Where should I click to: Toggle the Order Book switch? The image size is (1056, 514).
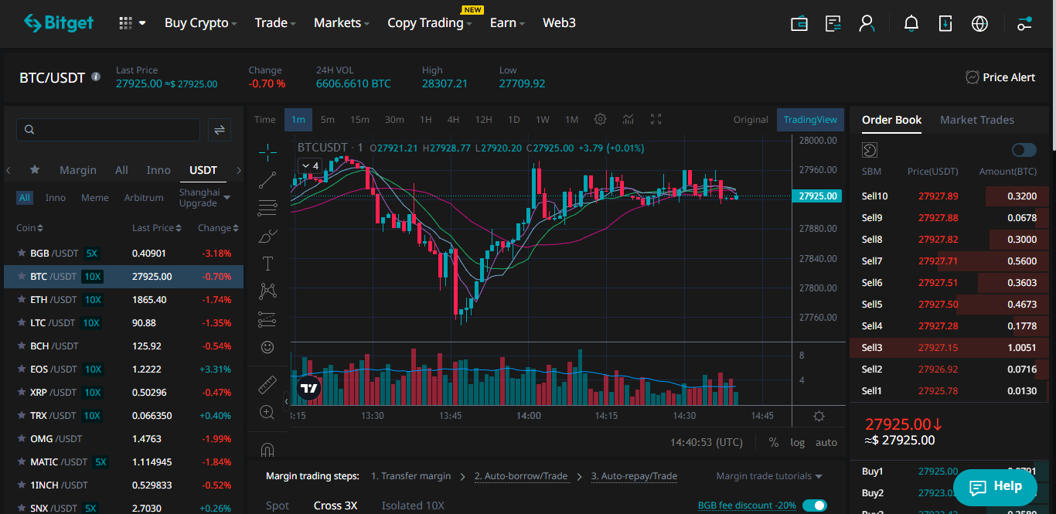click(x=1024, y=150)
